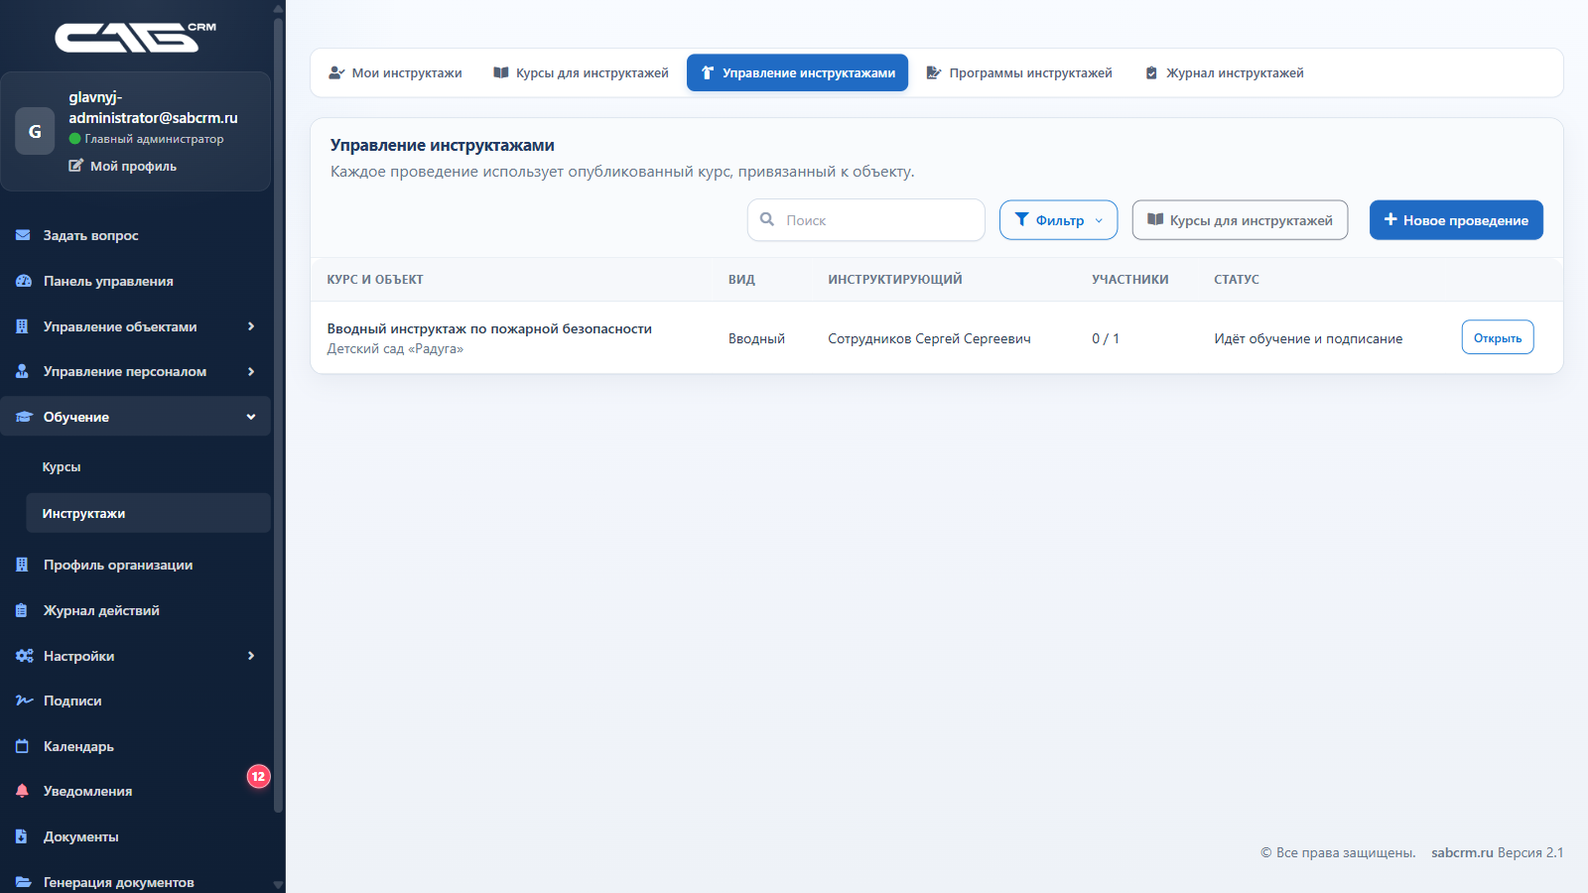This screenshot has width=1588, height=893.
Task: Click the dashboard icon for Панель управления
Action: pos(24,281)
